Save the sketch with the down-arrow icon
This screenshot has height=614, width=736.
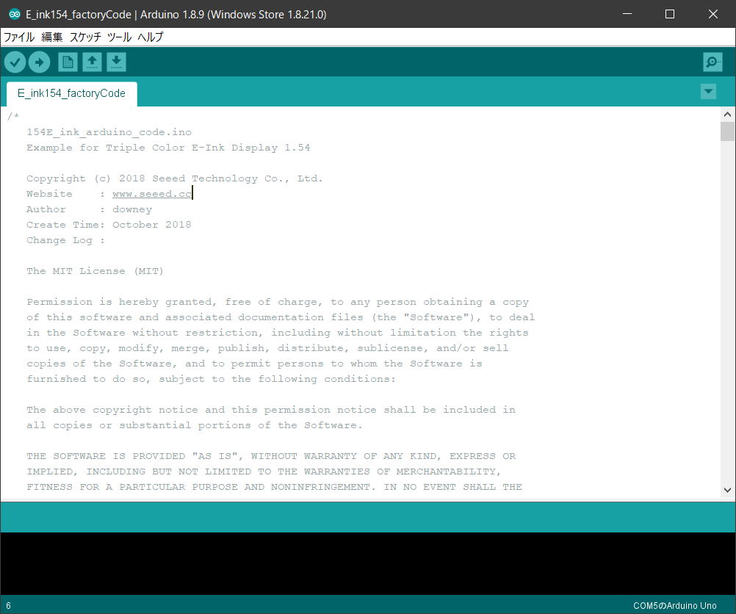(x=116, y=62)
